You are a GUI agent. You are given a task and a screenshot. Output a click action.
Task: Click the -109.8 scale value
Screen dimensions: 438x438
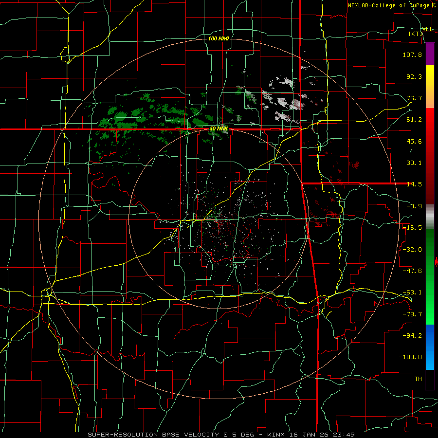tap(410, 357)
